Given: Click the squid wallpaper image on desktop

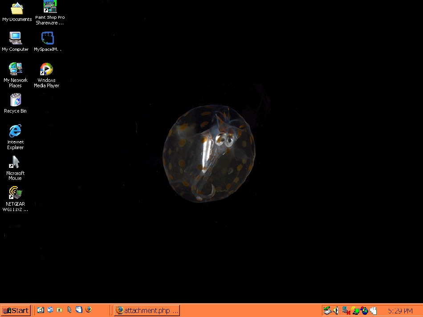Looking at the screenshot, I should (209, 154).
